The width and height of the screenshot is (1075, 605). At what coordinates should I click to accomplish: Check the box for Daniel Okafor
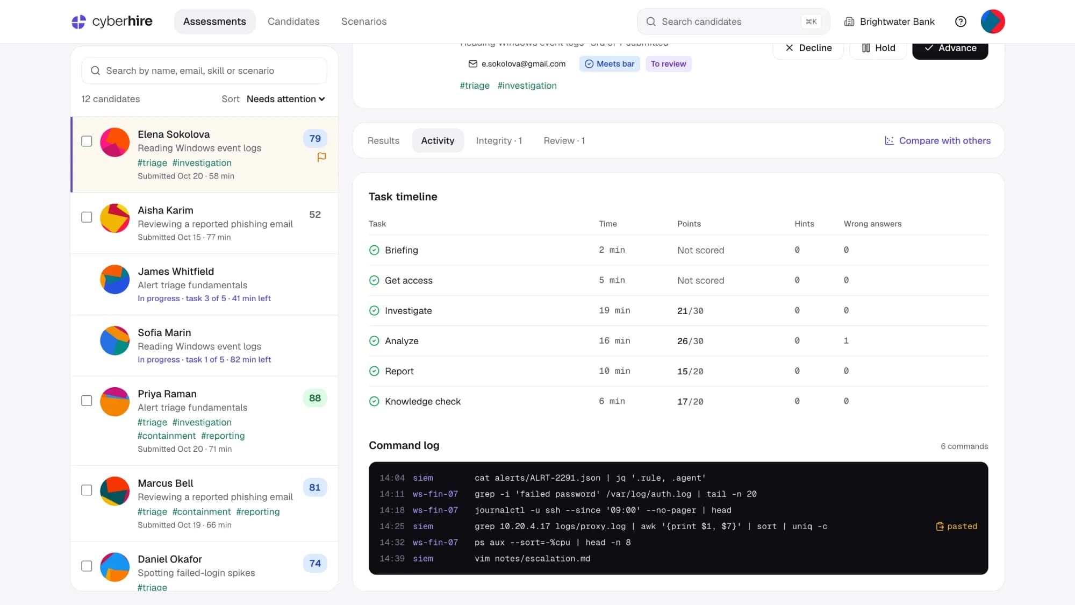[87, 566]
